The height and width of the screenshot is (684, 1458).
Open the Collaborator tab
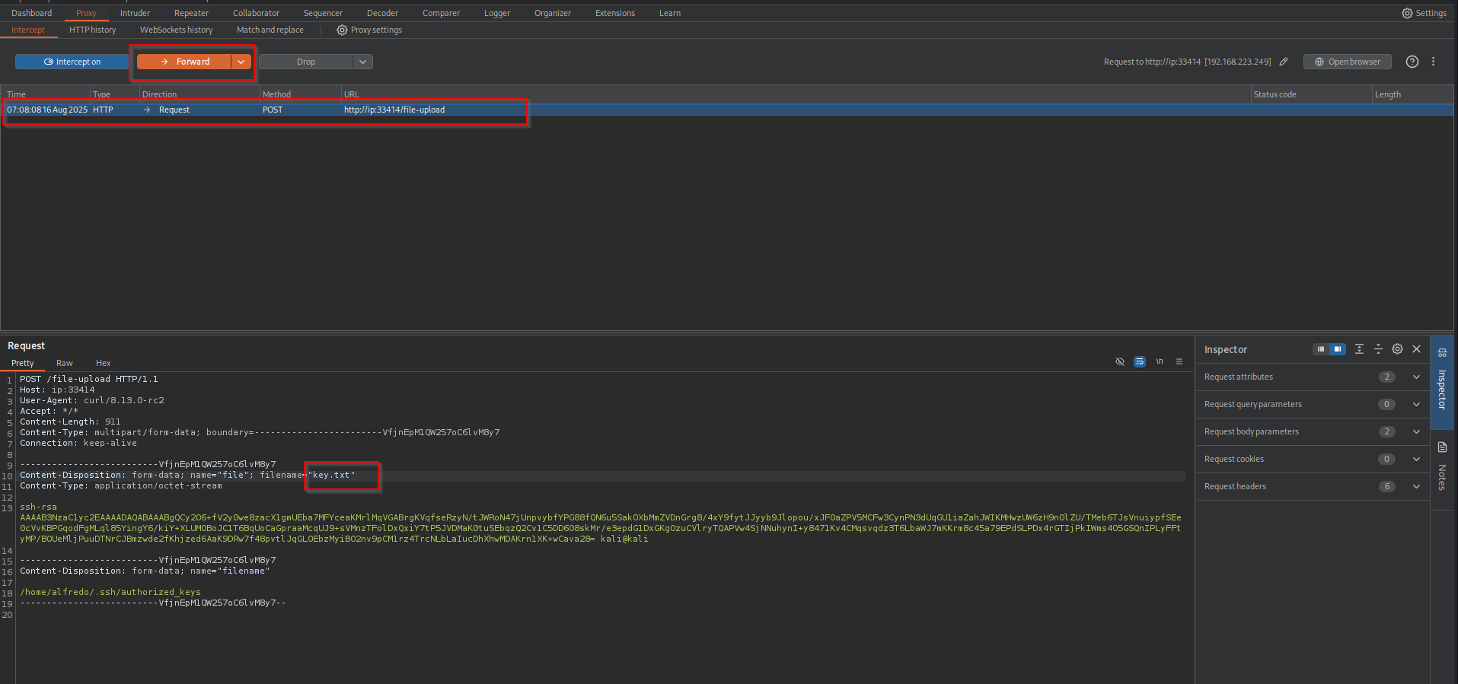click(x=256, y=13)
